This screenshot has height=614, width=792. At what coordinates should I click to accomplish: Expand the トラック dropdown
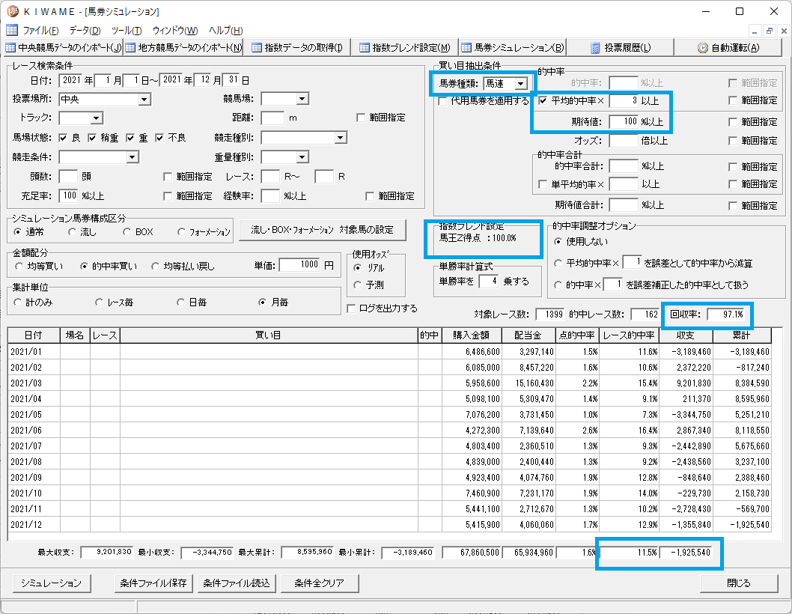(x=97, y=118)
